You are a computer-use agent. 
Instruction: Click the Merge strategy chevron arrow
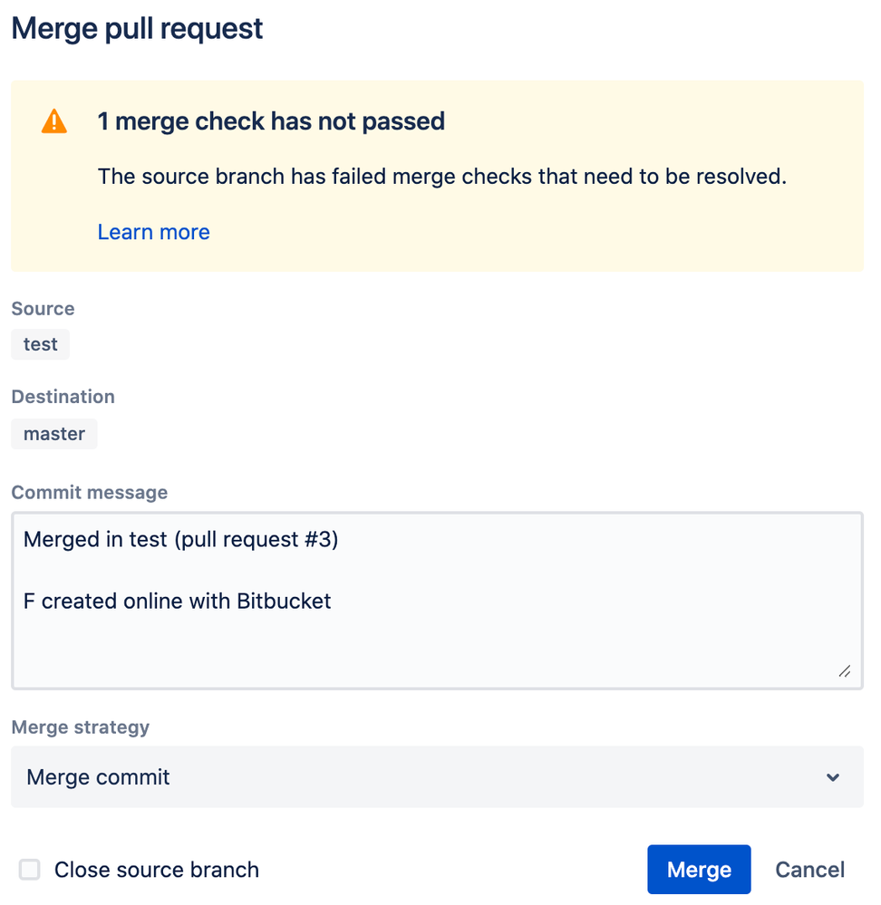[x=833, y=777]
